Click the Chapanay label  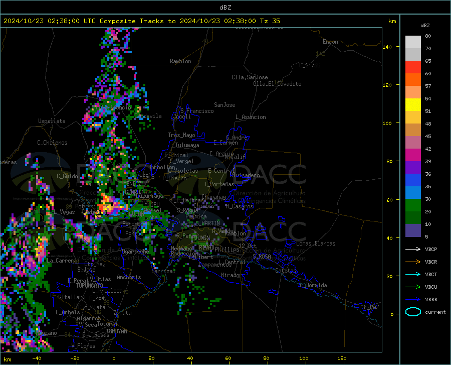213,197
